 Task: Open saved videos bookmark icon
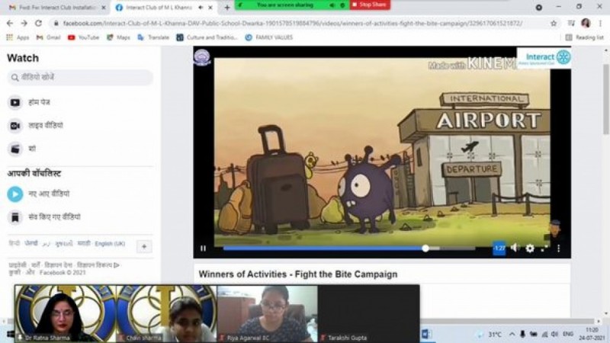point(14,217)
